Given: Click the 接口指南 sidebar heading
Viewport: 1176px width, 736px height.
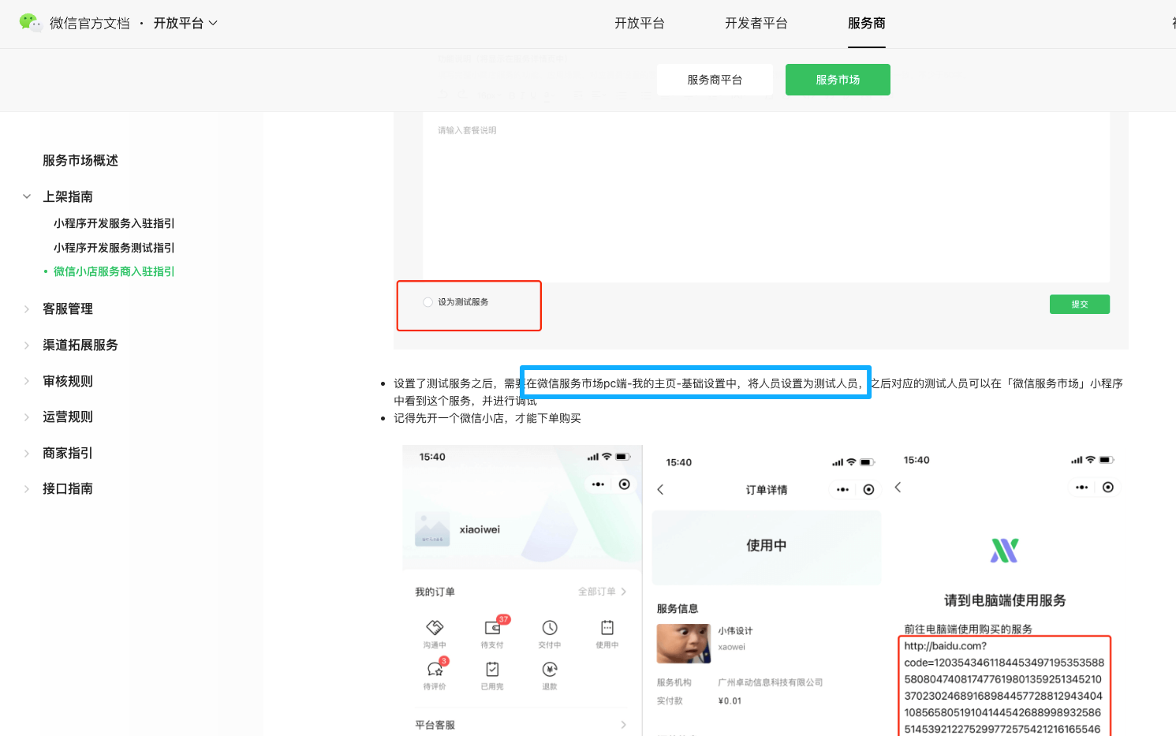Looking at the screenshot, I should click(x=68, y=488).
